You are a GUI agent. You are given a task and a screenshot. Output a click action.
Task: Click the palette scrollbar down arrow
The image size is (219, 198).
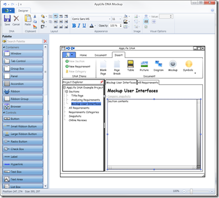coord(45,186)
